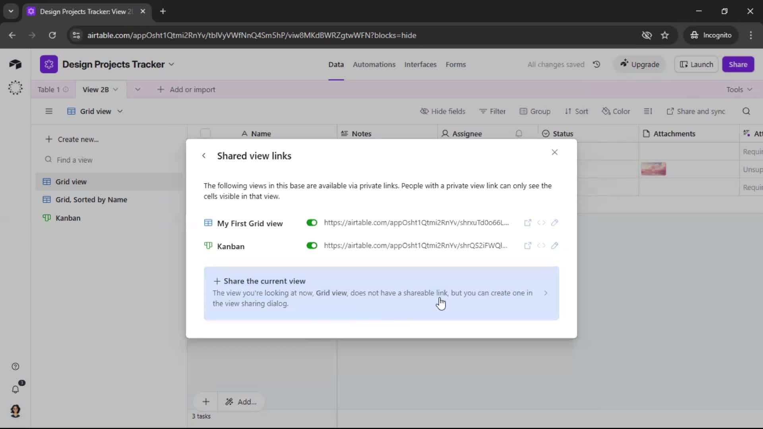Toggle the views sidebar hamburger icon

[x=49, y=112]
